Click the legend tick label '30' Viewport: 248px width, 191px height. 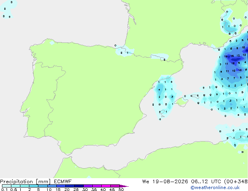[x=85, y=189]
